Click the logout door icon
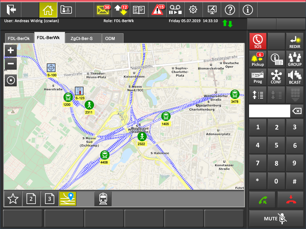 click(x=11, y=10)
